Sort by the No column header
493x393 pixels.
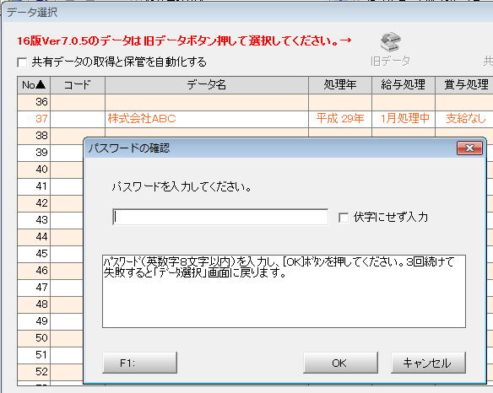pos(34,85)
